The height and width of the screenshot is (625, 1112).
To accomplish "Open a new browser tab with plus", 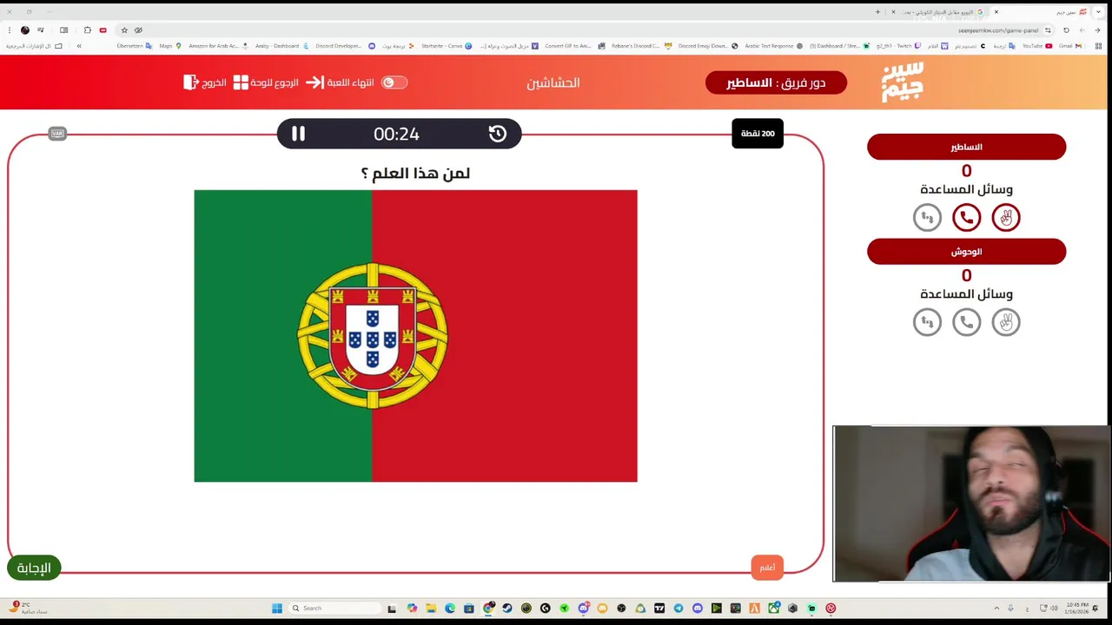I will (x=877, y=12).
